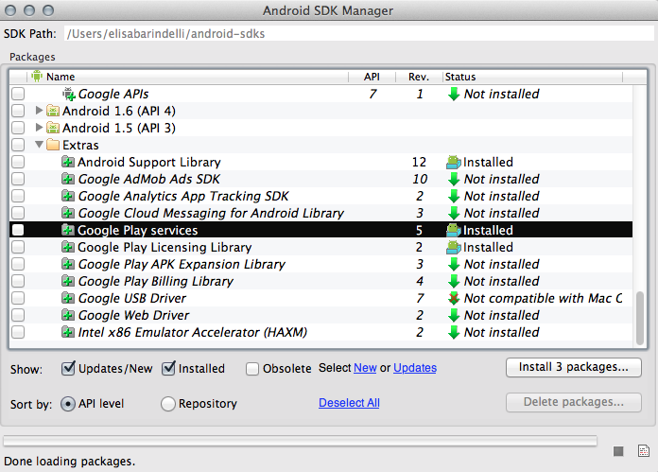Click the Google Analytics App Tracking SDK icon
Image resolution: width=658 pixels, height=472 pixels.
point(68,196)
